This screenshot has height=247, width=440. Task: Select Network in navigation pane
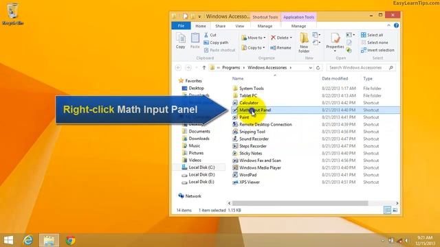pos(190,196)
